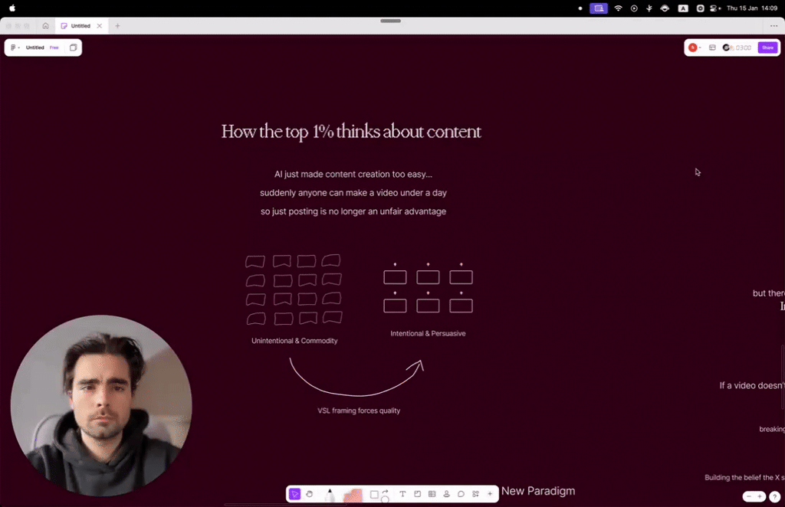This screenshot has width=785, height=507.
Task: Select the square Shape tool
Action: click(374, 495)
